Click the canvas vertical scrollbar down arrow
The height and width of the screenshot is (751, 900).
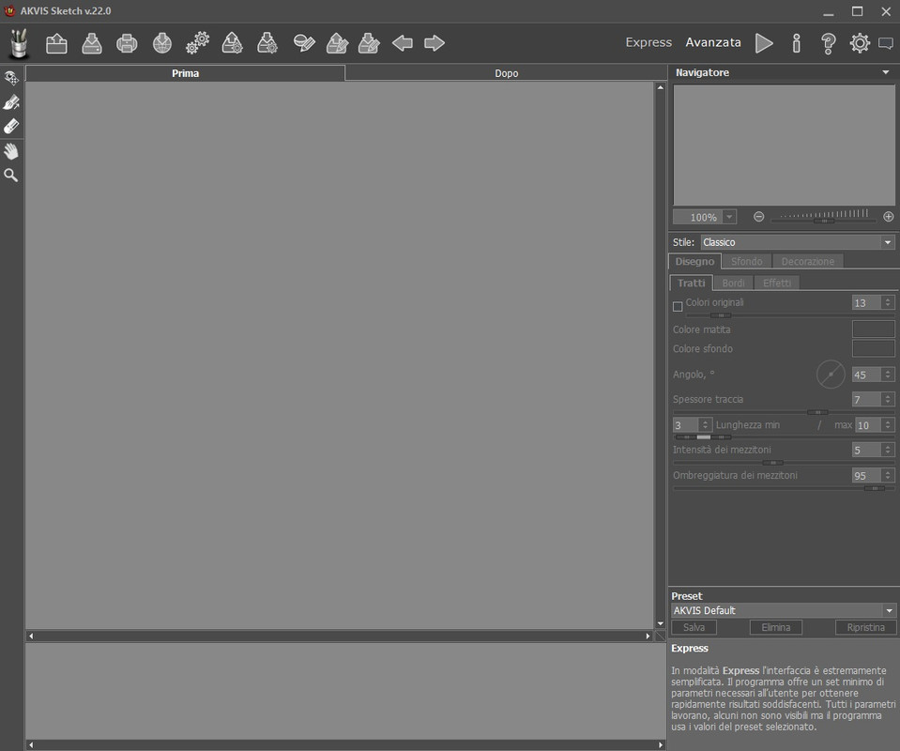click(x=660, y=623)
